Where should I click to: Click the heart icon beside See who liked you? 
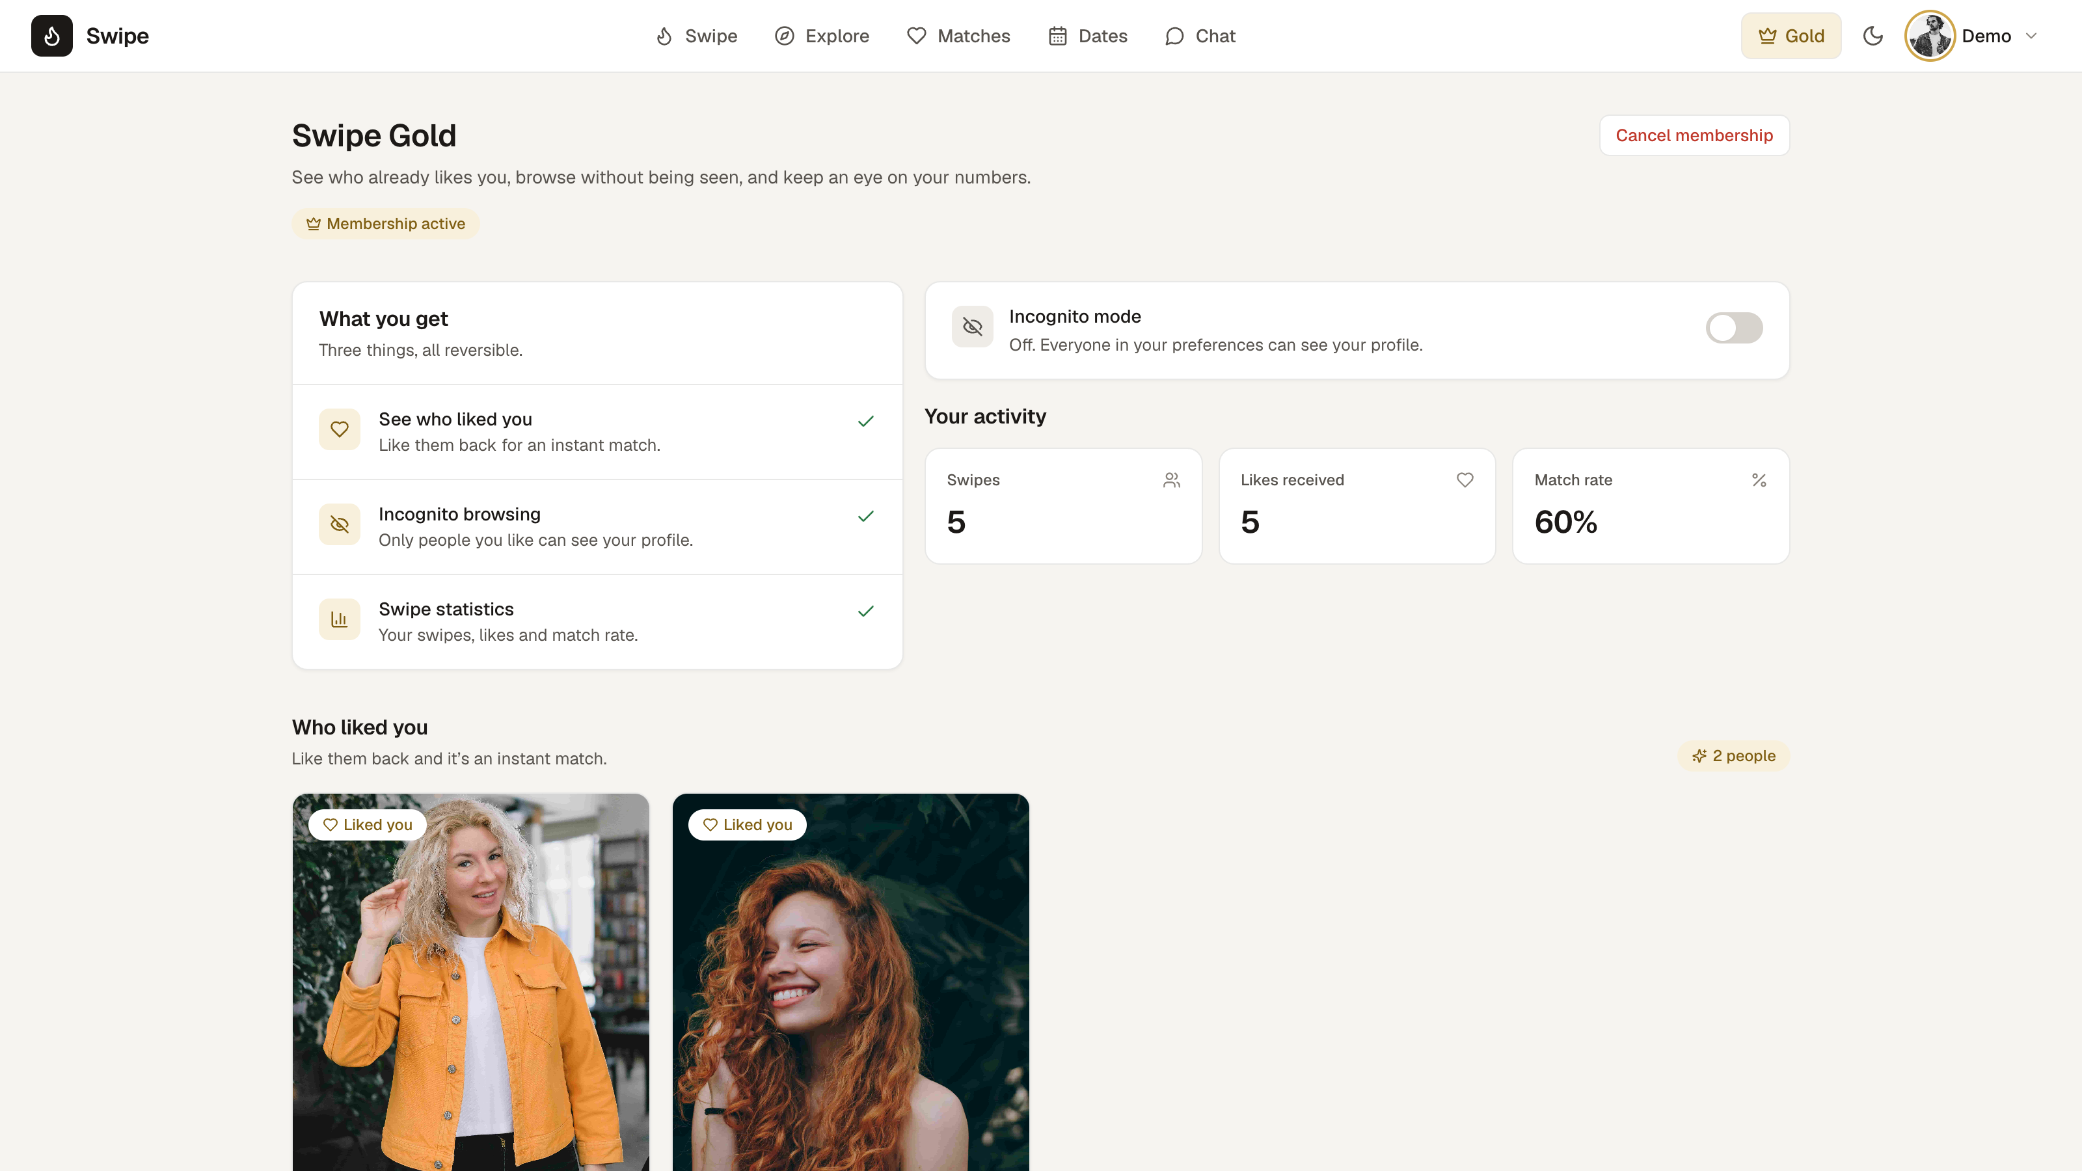(340, 430)
